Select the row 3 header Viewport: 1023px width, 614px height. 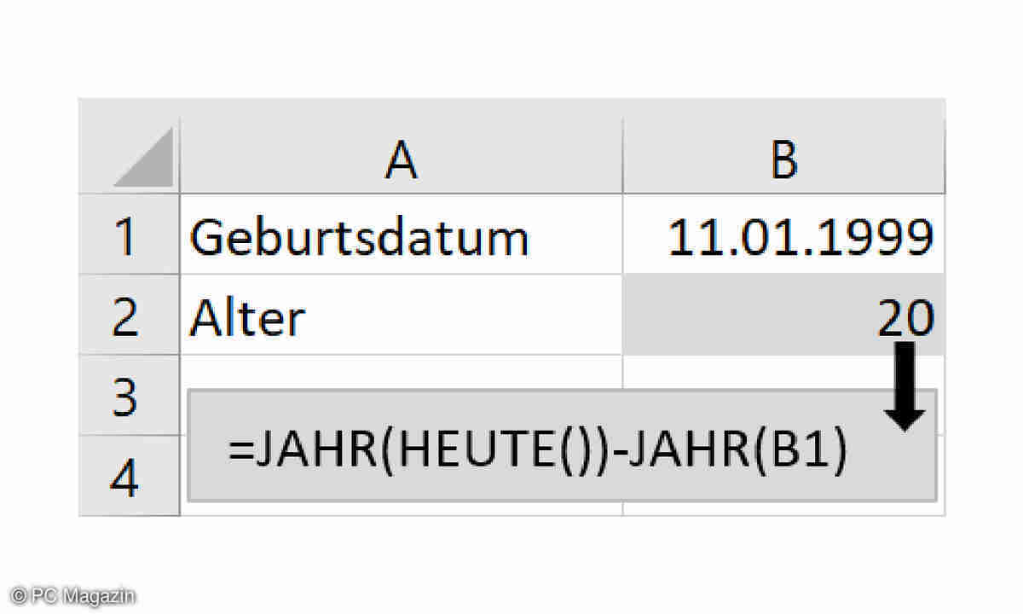click(x=125, y=395)
